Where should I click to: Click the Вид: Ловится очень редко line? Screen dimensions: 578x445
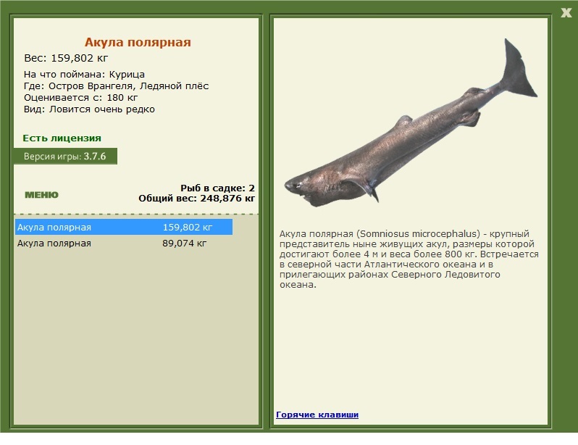coord(89,109)
